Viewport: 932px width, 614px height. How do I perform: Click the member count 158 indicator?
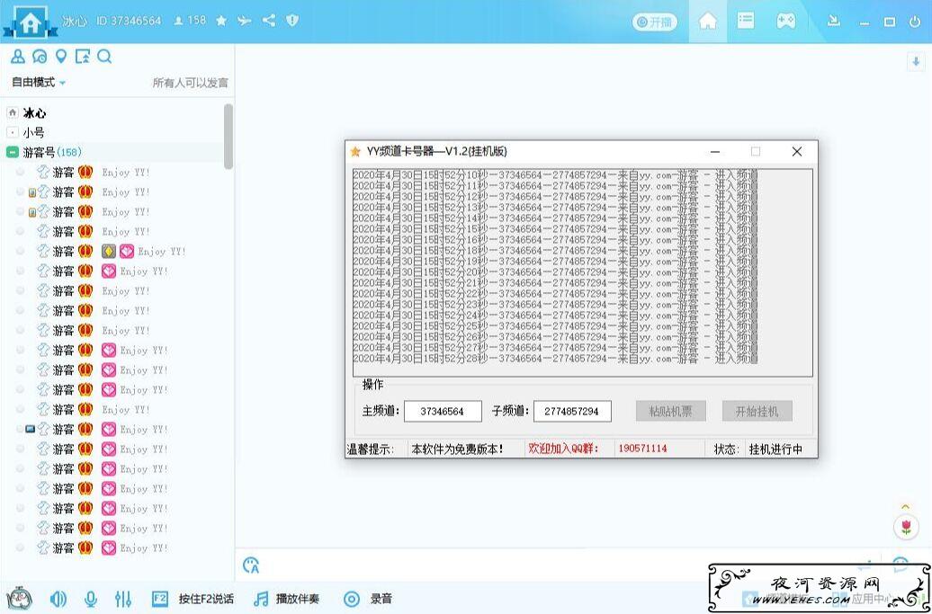click(190, 20)
